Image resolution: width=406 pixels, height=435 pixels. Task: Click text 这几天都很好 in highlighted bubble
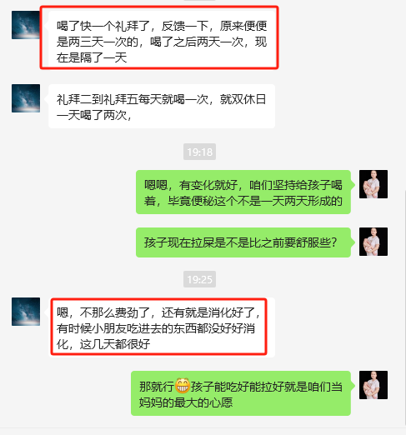(x=115, y=344)
